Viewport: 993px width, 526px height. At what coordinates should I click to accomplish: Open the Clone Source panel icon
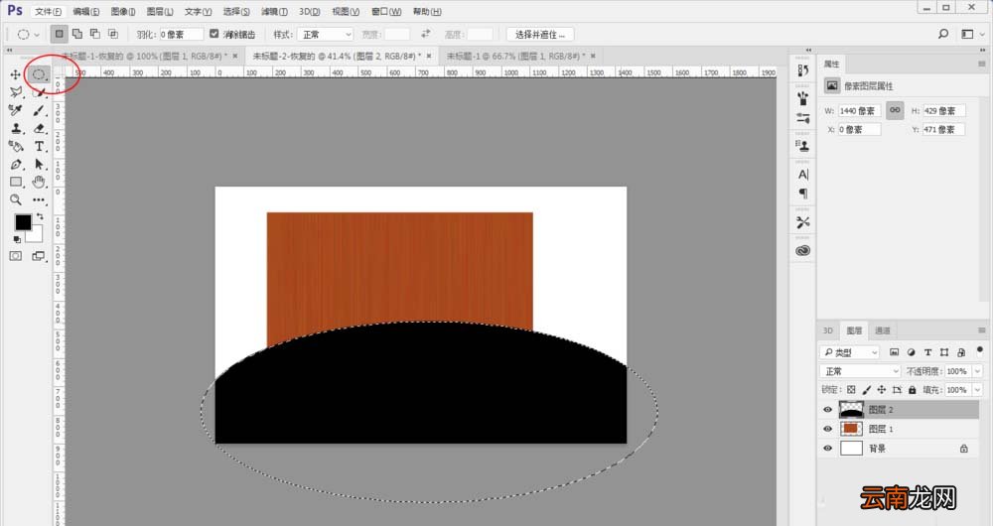pyautogui.click(x=803, y=146)
